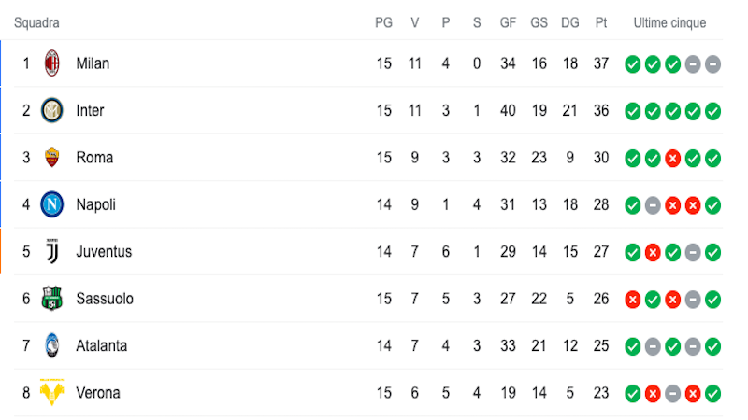Viewport: 748px width, 420px height.
Task: Click the Milan club crest
Action: click(52, 63)
